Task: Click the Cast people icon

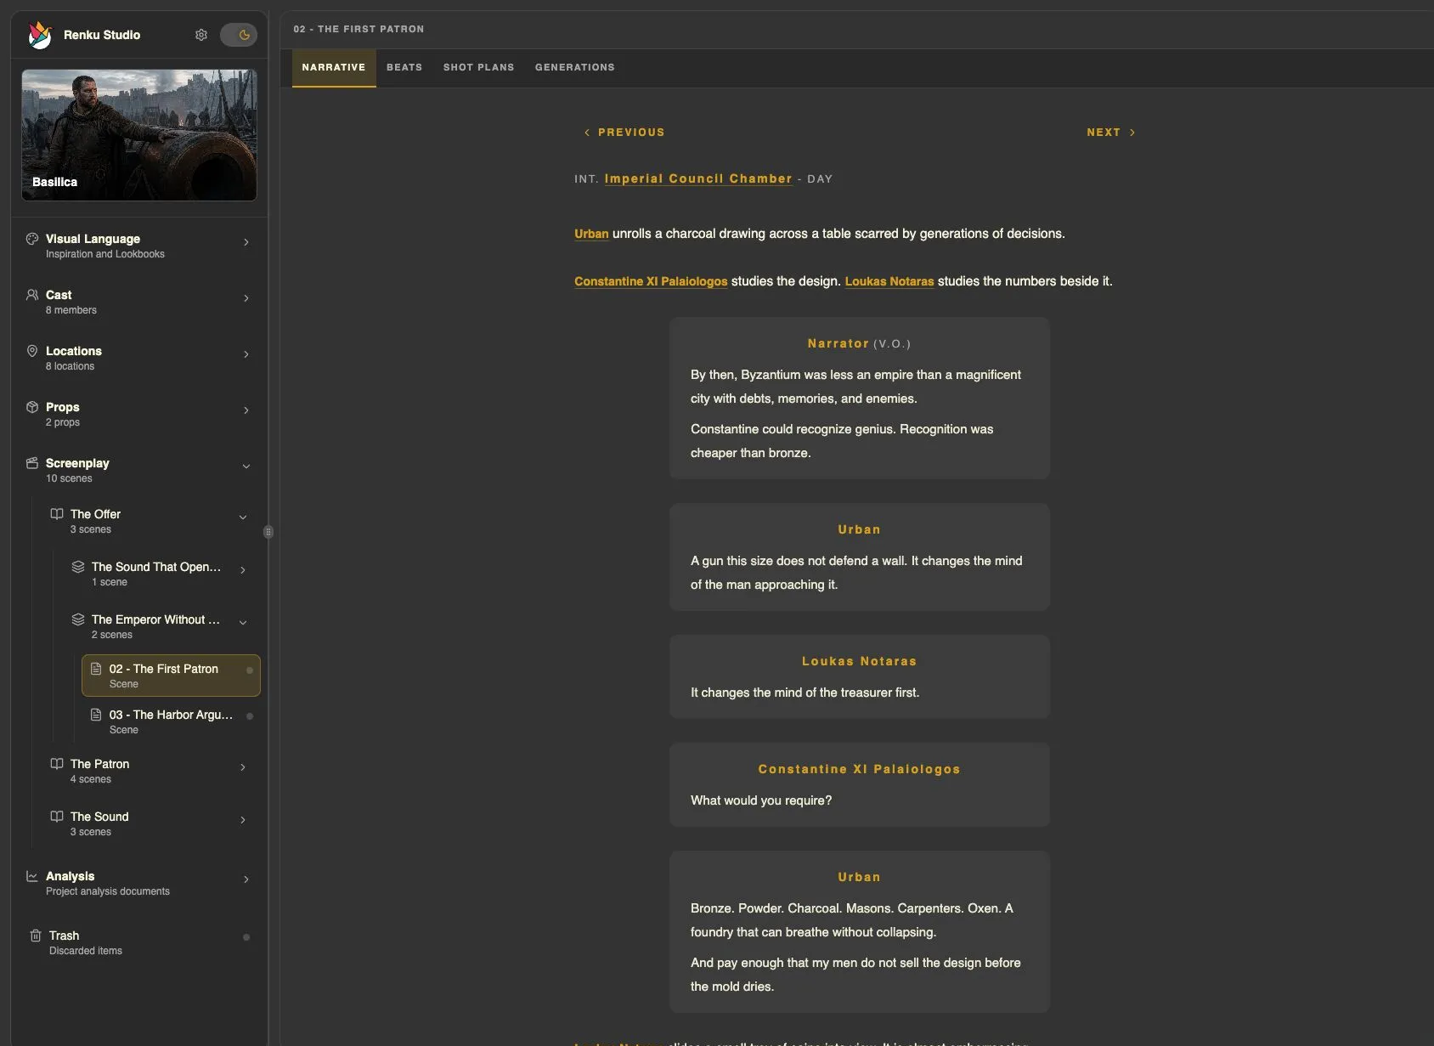Action: pyautogui.click(x=32, y=295)
